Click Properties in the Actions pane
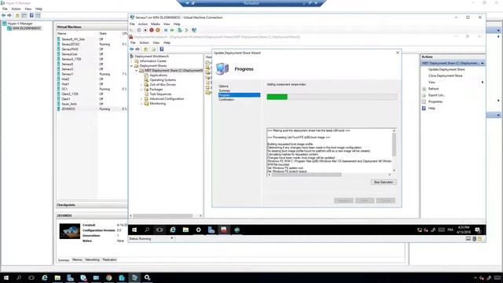The image size is (503, 283). coord(435,101)
